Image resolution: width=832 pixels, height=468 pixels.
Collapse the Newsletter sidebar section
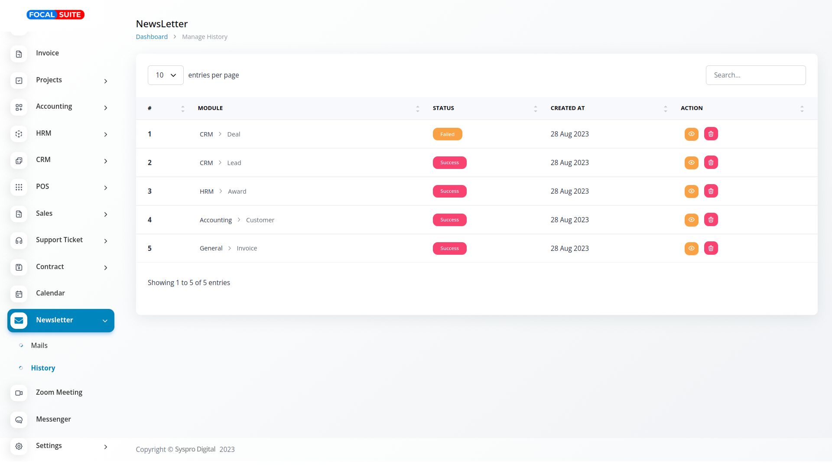[105, 321]
